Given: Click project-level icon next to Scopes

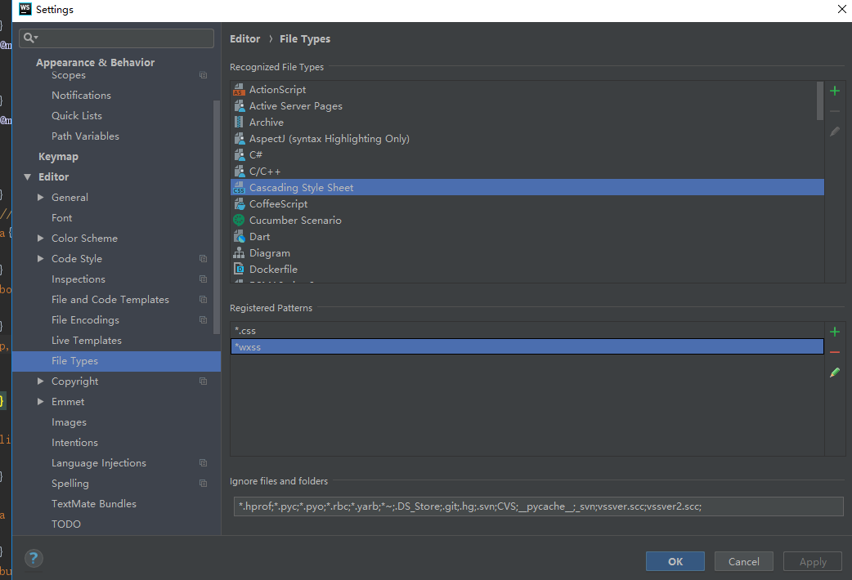Looking at the screenshot, I should click(x=204, y=75).
